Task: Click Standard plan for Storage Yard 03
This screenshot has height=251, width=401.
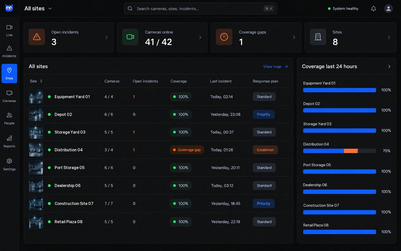Action: tap(264, 132)
